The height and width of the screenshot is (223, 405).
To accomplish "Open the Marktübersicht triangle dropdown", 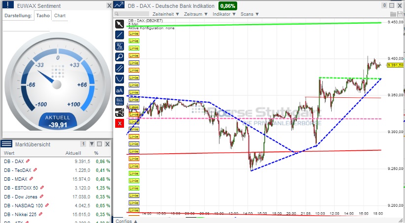I will 92,144.
